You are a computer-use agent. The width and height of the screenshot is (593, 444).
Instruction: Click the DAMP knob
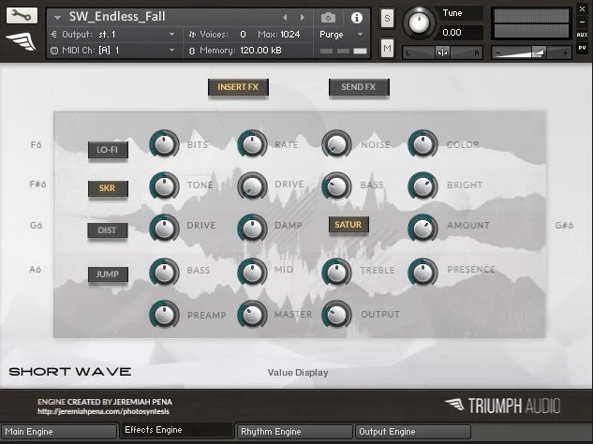click(252, 229)
